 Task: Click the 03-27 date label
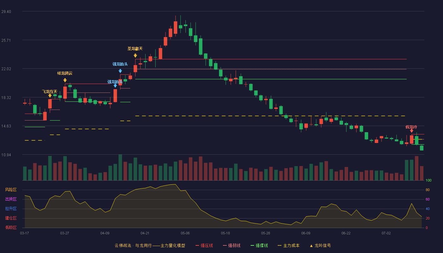65,233
